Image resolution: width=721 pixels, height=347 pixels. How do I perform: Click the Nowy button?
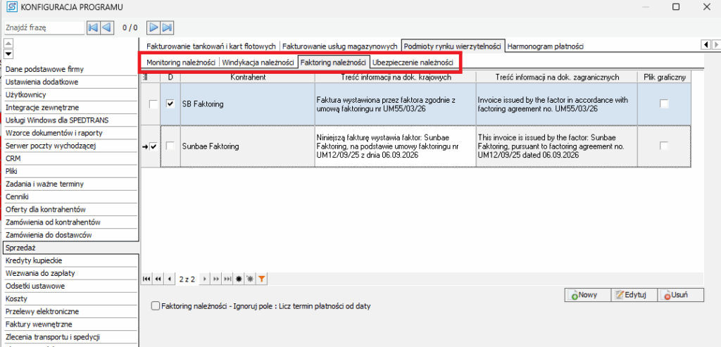[x=587, y=295]
